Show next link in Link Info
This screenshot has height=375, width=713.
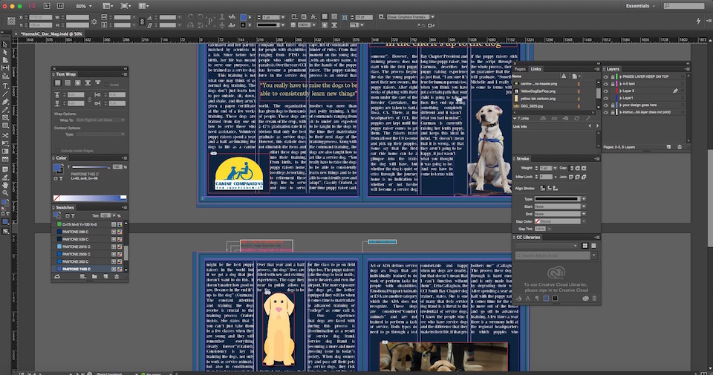pyautogui.click(x=597, y=126)
